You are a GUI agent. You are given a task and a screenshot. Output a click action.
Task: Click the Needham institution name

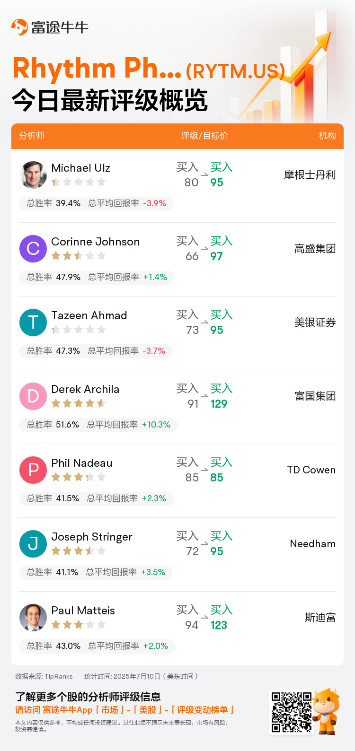click(x=313, y=544)
